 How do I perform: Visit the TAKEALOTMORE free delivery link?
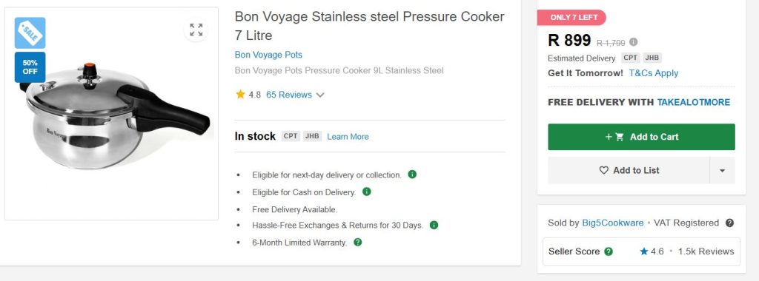(693, 102)
